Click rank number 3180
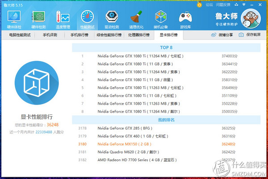Screen dimensions: 268x179 coord(82,144)
